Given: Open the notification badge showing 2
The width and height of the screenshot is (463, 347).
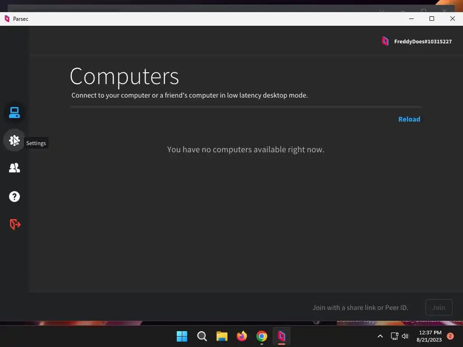Looking at the screenshot, I should pos(450,336).
